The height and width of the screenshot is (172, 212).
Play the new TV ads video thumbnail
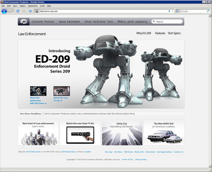pyautogui.click(x=62, y=91)
